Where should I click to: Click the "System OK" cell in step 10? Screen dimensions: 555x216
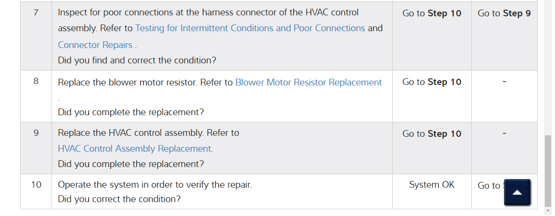click(x=432, y=185)
